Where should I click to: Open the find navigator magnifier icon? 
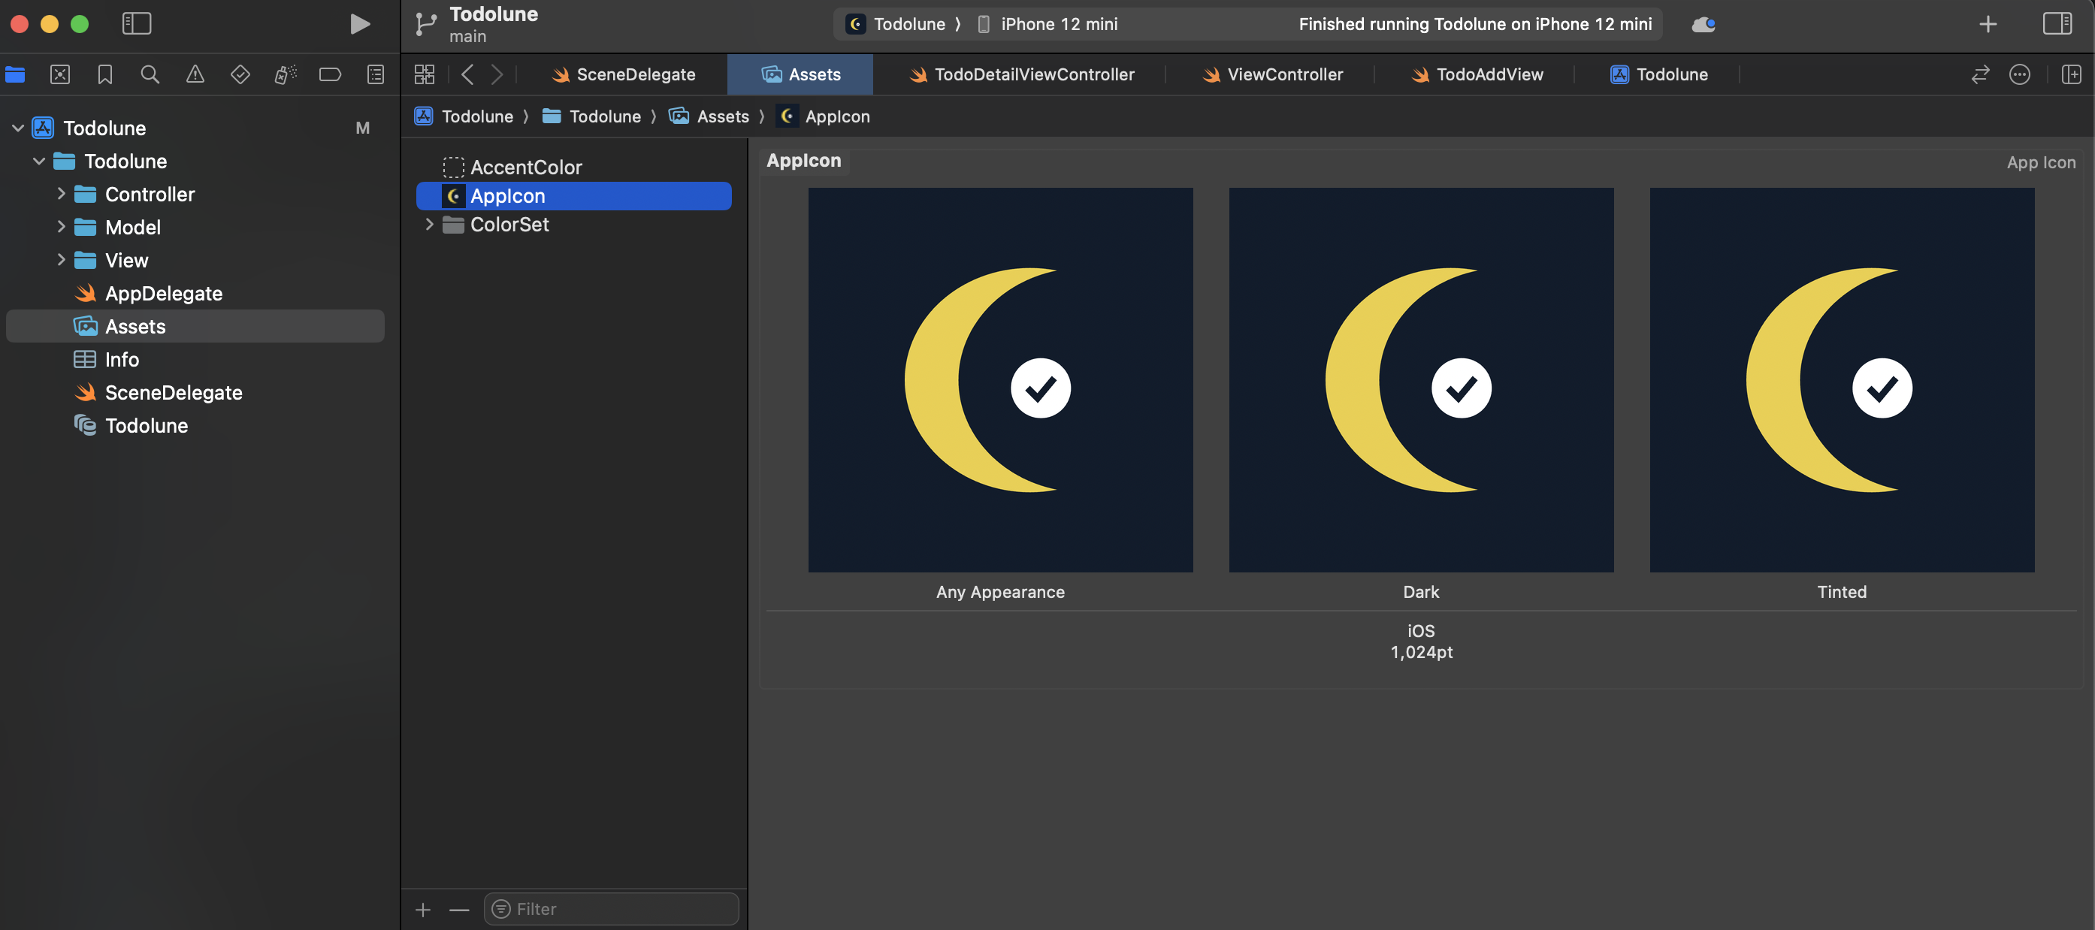150,75
